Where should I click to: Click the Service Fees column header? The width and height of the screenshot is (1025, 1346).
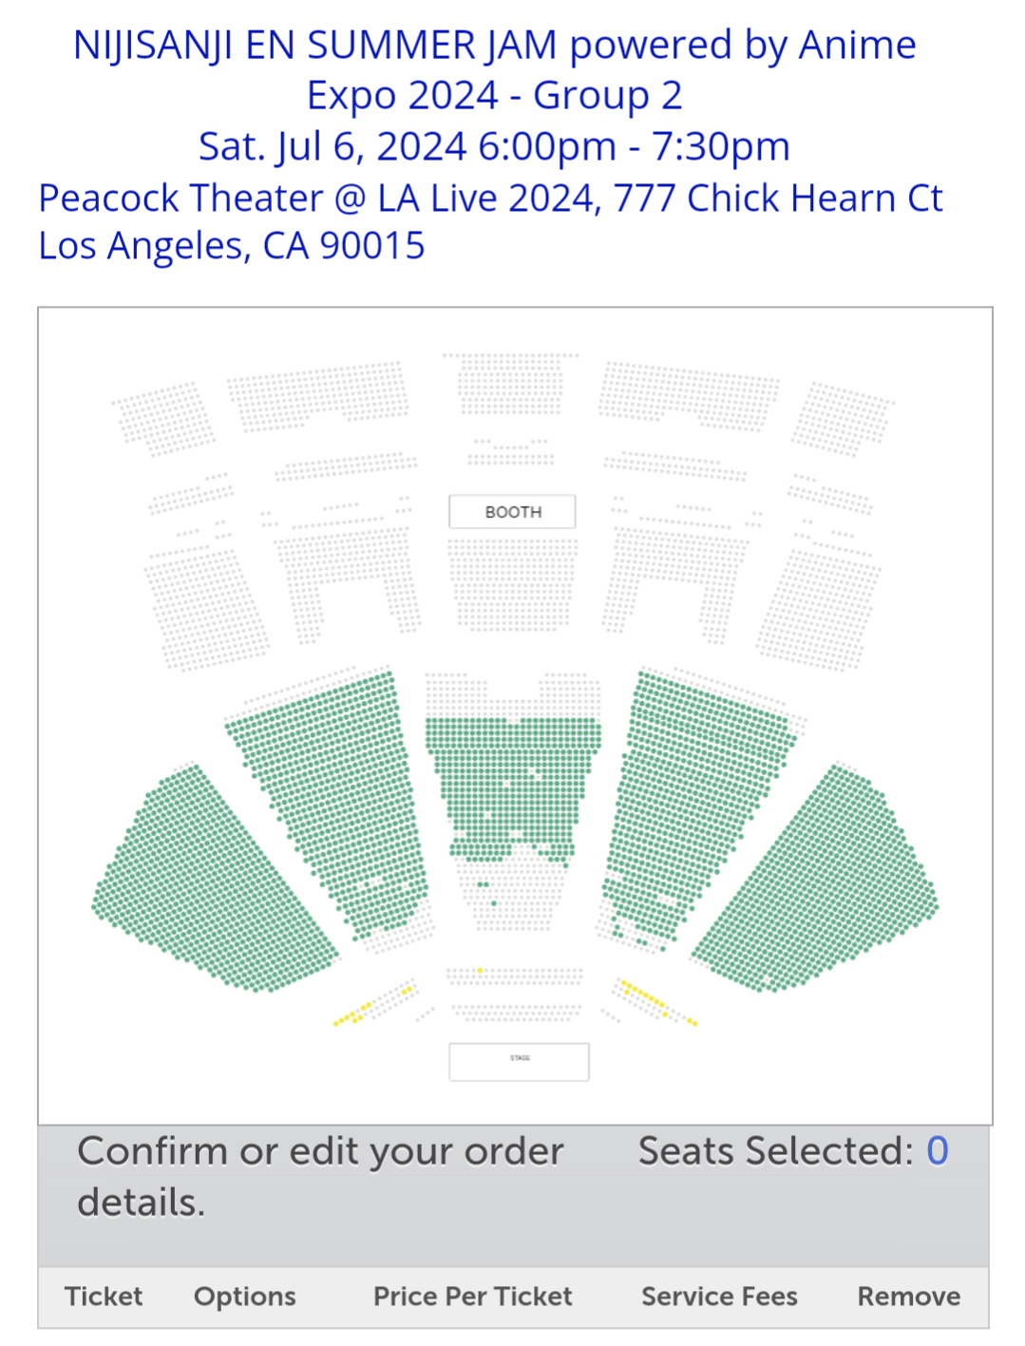719,1297
